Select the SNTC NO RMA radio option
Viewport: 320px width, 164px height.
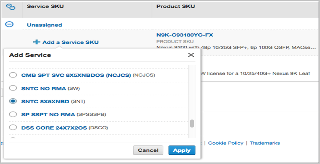click(x=13, y=88)
